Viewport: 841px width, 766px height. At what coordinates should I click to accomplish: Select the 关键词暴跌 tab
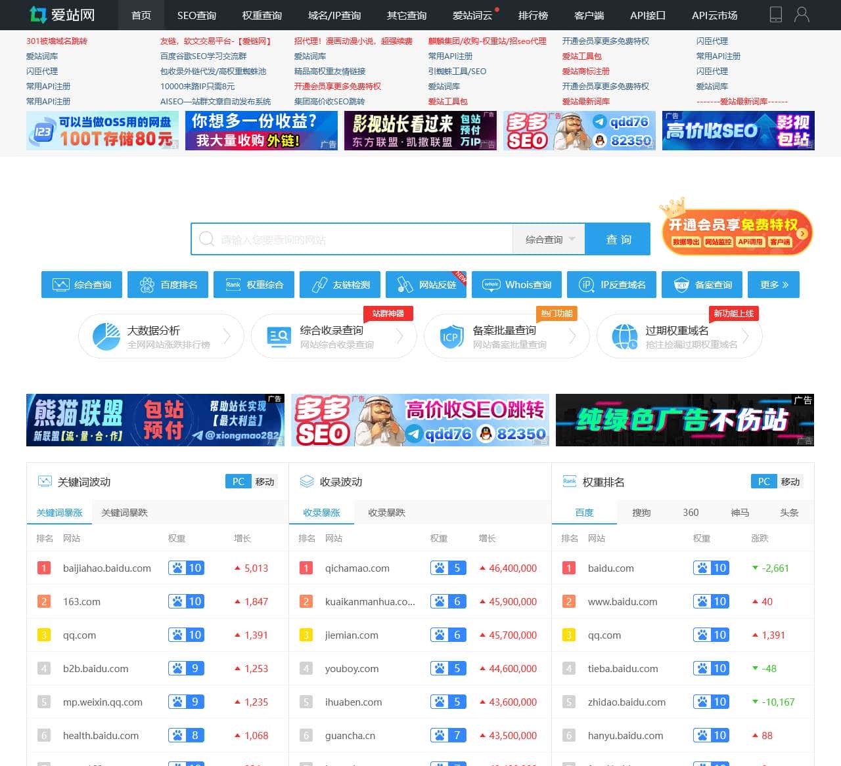point(125,513)
